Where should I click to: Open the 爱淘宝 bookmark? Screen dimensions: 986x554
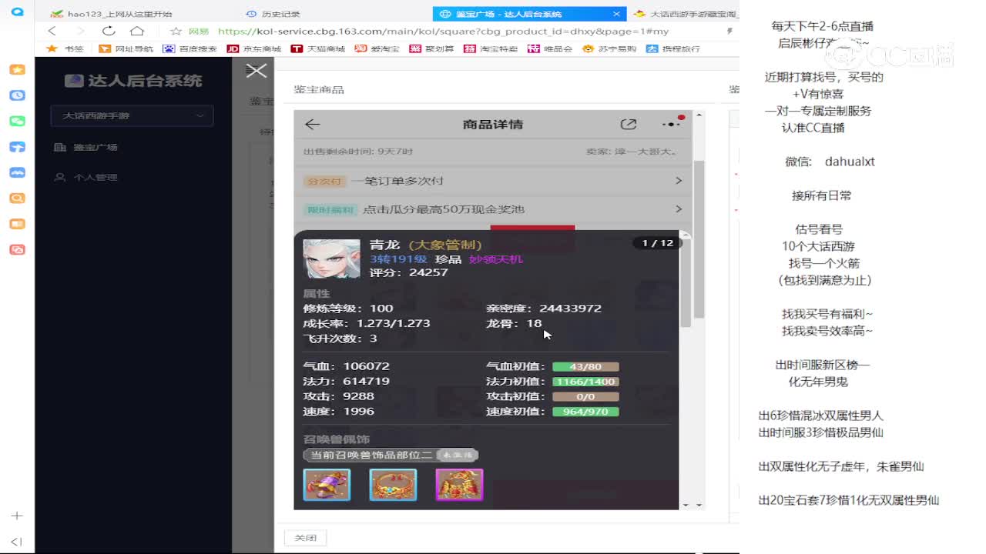377,48
